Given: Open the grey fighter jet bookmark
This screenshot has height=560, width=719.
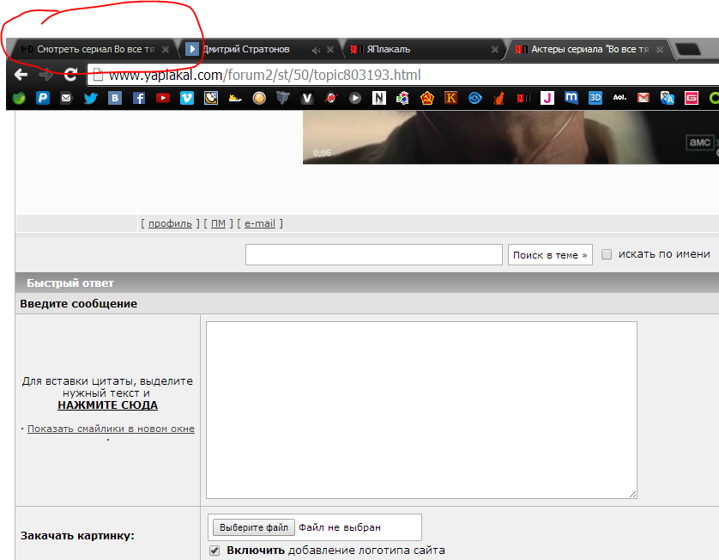Looking at the screenshot, I should pyautogui.click(x=283, y=98).
